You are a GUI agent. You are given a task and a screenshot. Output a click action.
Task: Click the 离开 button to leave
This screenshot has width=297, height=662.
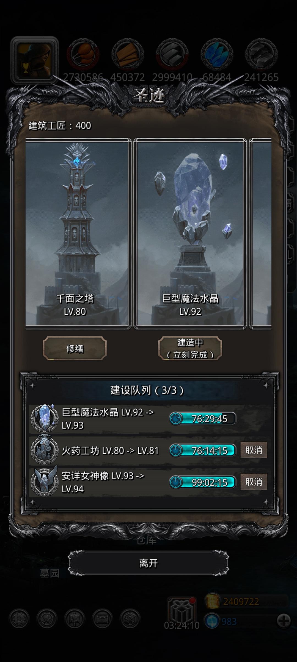(148, 563)
